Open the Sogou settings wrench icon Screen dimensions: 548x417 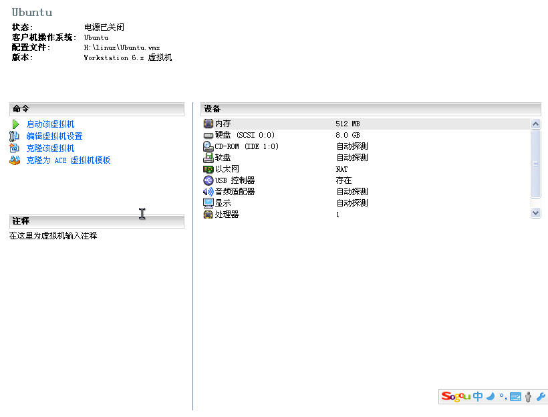pyautogui.click(x=541, y=397)
